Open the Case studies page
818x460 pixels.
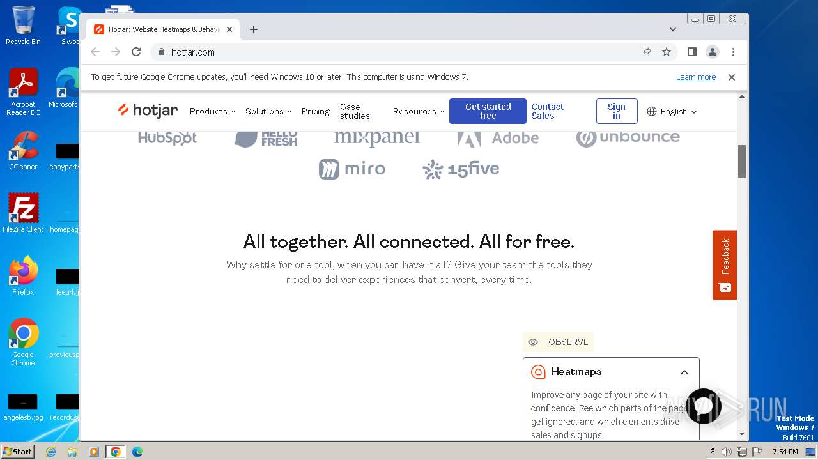[x=355, y=111]
